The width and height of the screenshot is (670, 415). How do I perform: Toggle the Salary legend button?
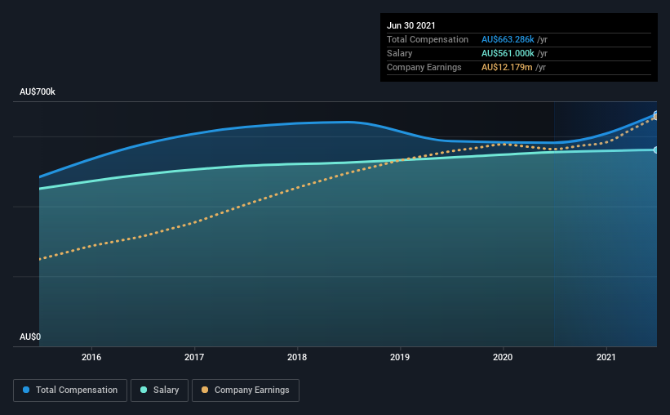(159, 390)
